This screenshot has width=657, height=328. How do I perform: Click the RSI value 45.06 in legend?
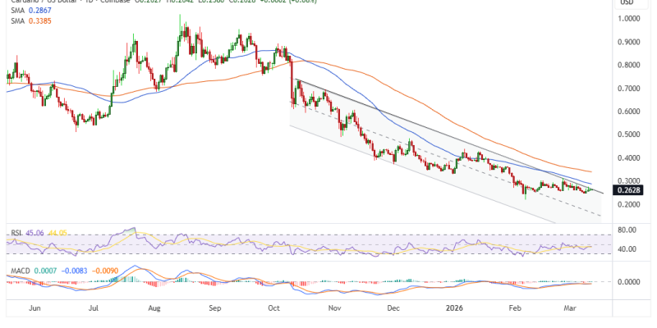point(33,232)
